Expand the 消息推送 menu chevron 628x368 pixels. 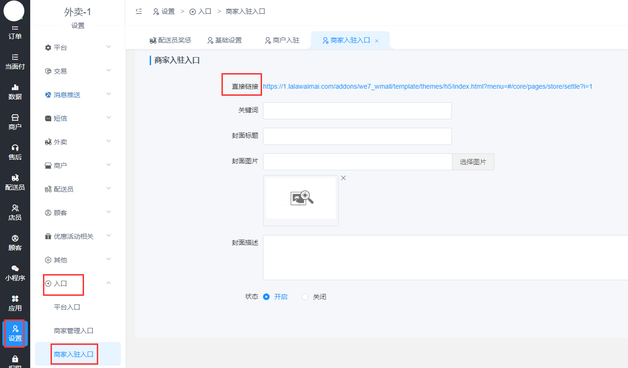(x=109, y=94)
